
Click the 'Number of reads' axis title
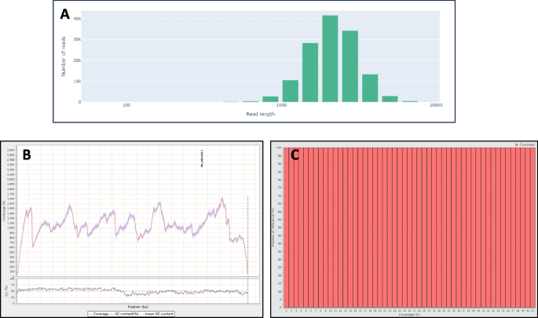[x=64, y=57]
